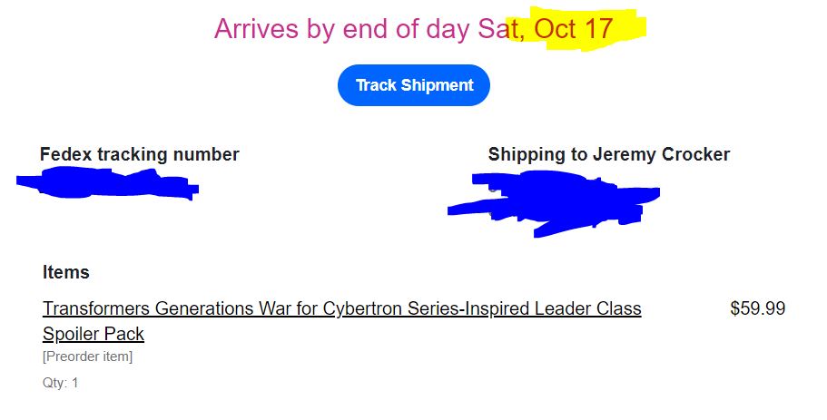Click the Shipping to Jeremy Crocker heading

click(x=608, y=154)
